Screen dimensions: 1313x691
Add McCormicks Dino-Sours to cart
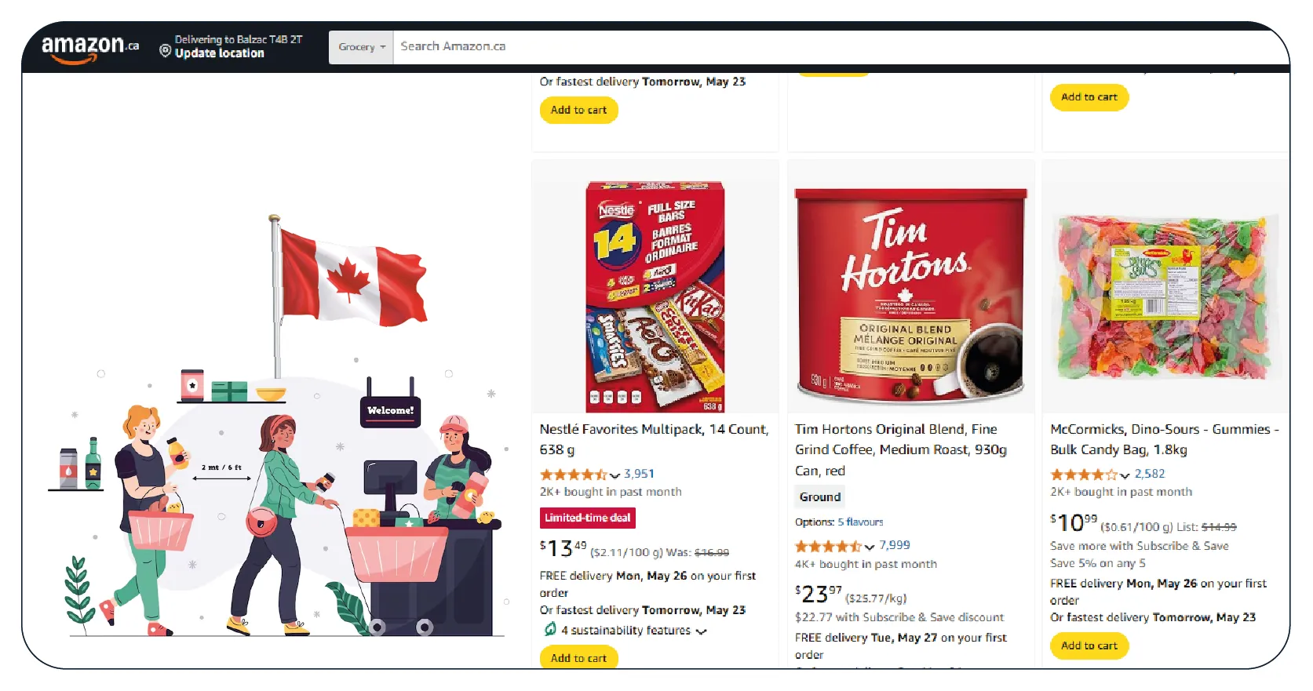point(1089,646)
